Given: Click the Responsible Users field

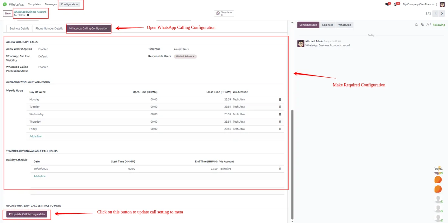Looking at the screenshot, I should [x=229, y=57].
